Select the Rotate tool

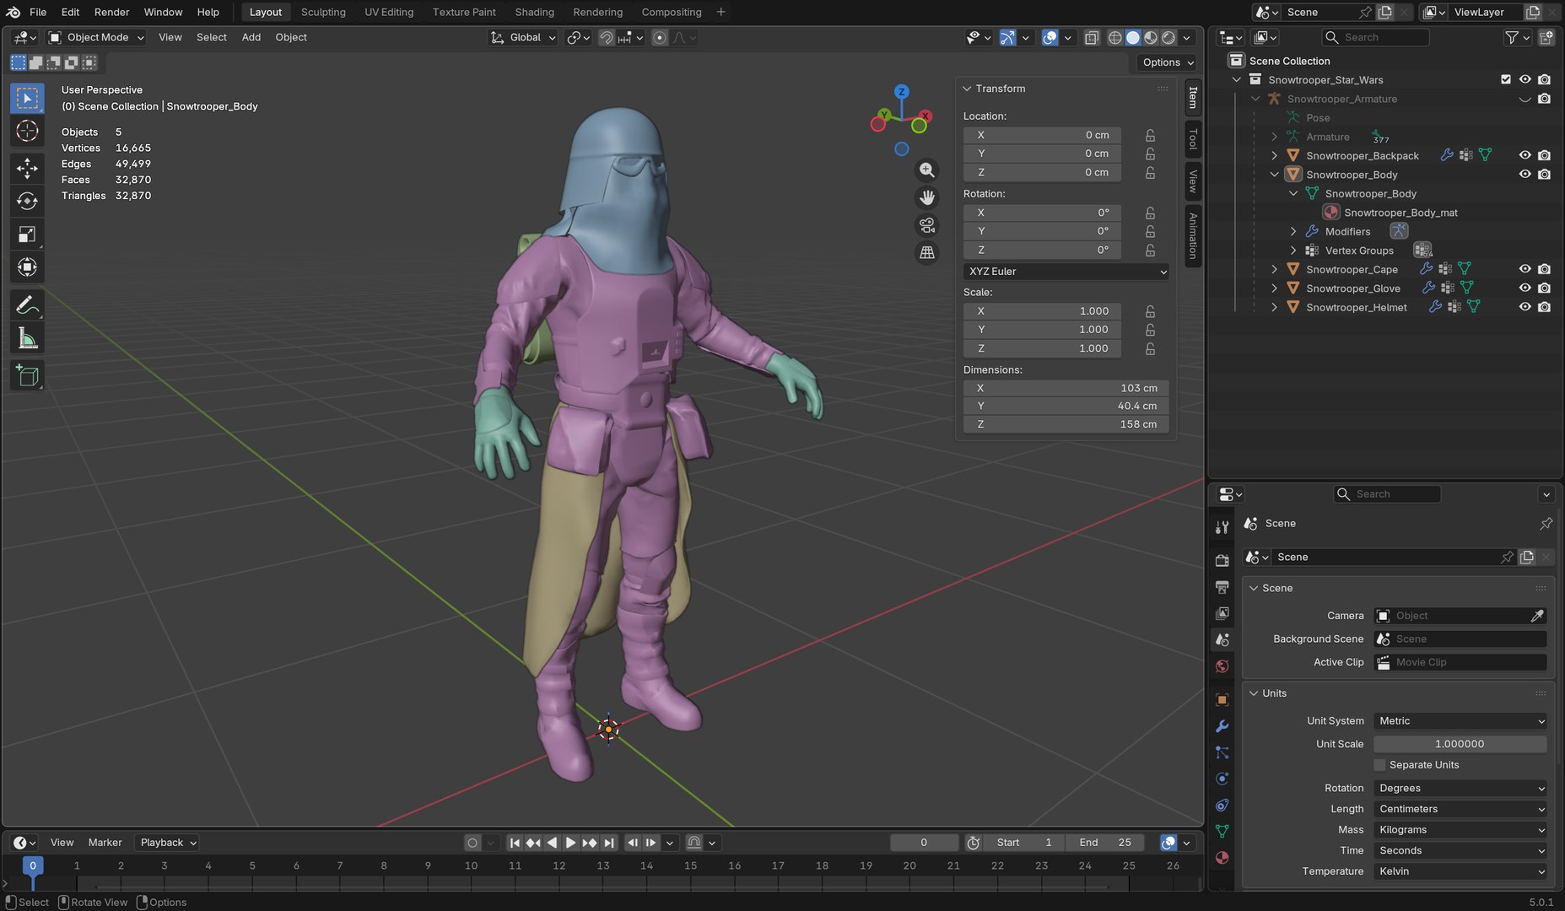click(27, 201)
